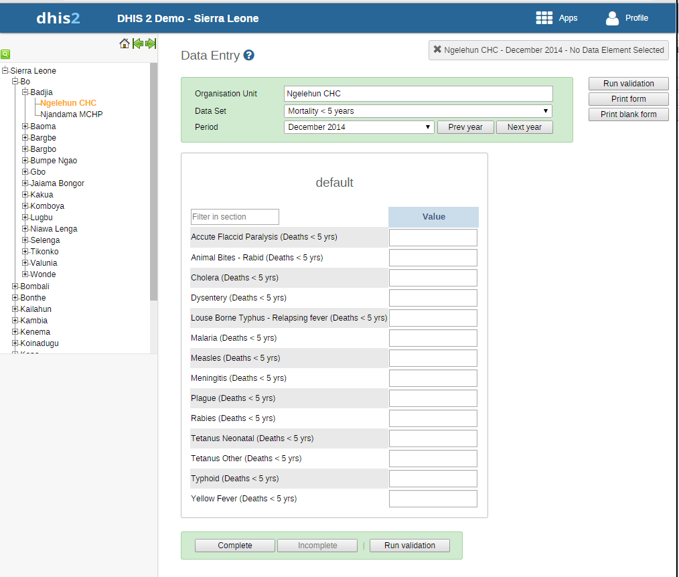The width and height of the screenshot is (679, 577).
Task: Click the Organisation Unit text field
Action: (x=419, y=94)
